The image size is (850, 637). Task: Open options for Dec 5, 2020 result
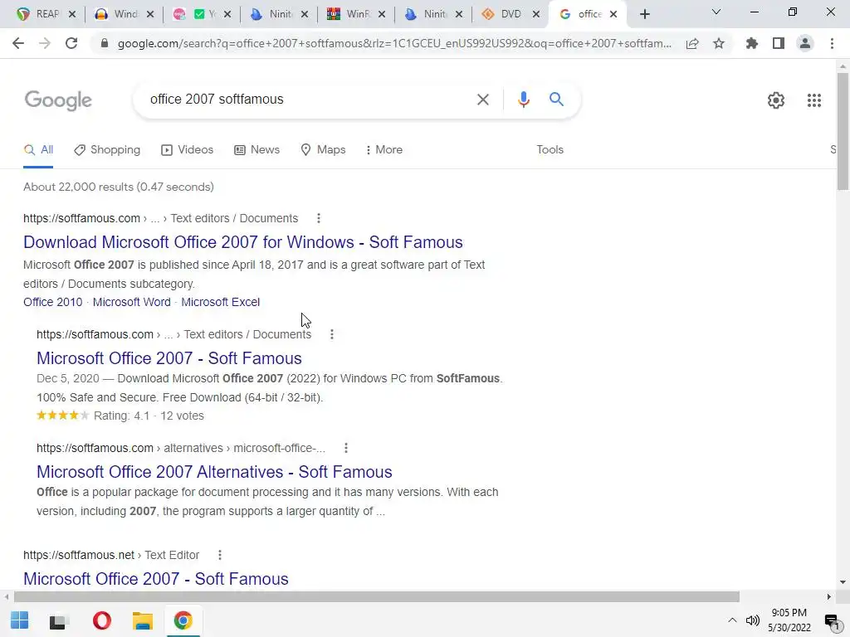pos(332,335)
